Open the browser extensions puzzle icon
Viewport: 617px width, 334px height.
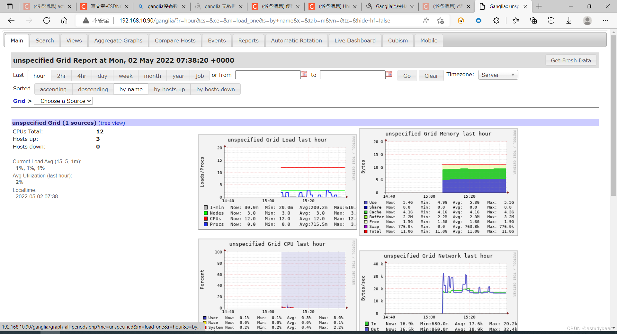click(x=496, y=21)
